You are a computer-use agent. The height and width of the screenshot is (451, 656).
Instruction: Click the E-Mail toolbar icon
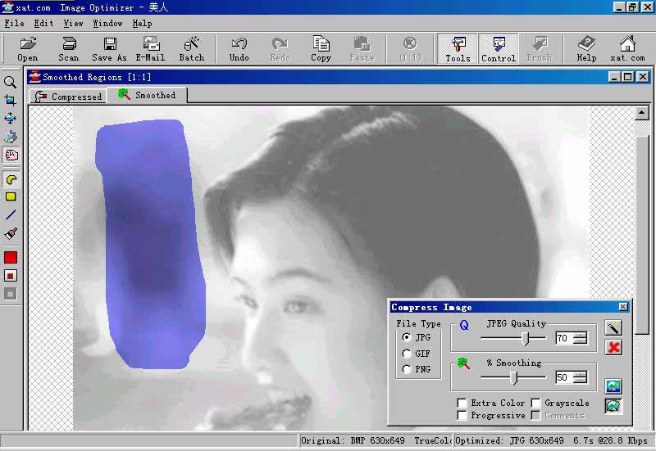(151, 49)
